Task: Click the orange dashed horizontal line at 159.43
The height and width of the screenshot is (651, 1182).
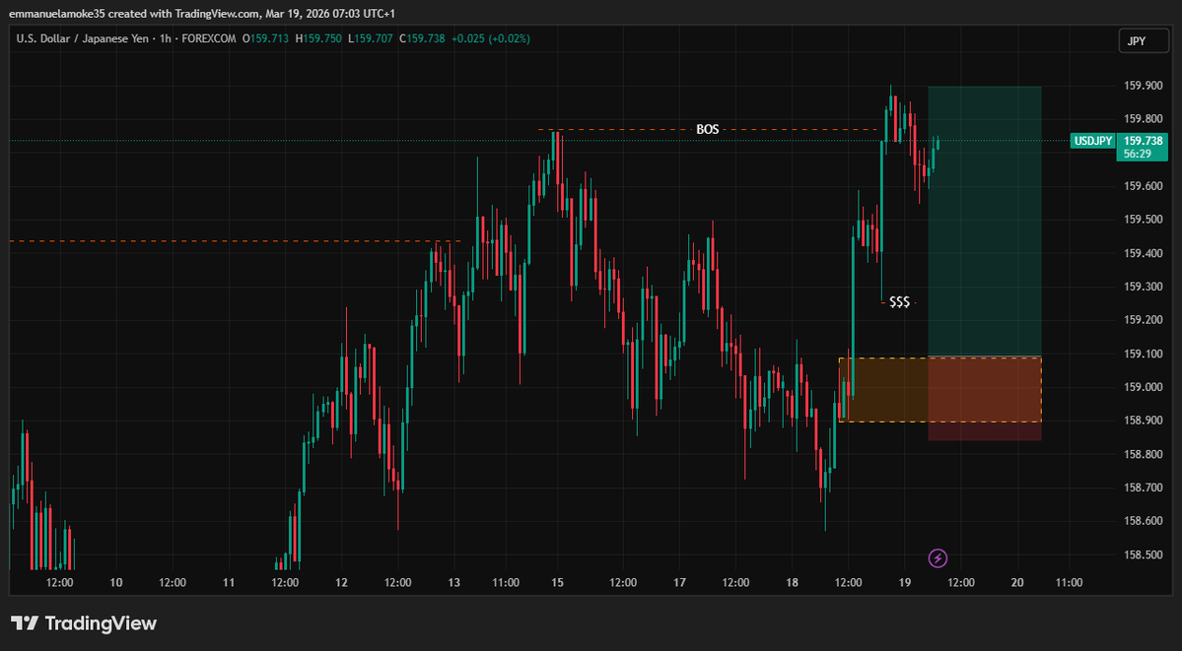Action: pyautogui.click(x=236, y=241)
